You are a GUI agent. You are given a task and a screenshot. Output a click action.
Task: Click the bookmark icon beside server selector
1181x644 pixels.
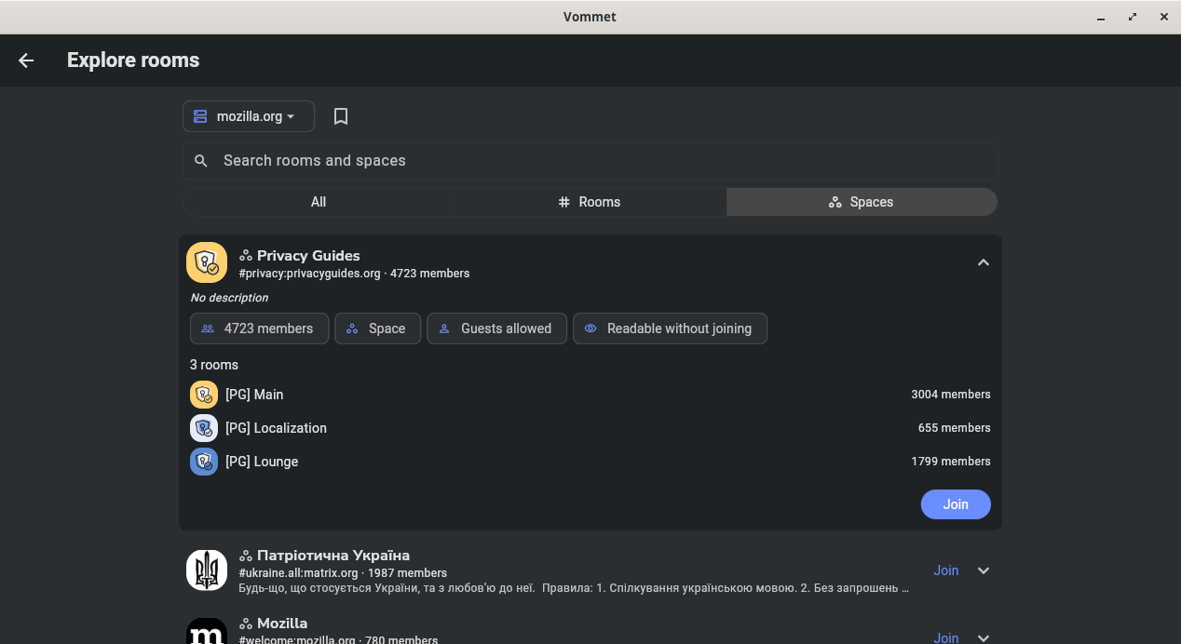coord(341,116)
